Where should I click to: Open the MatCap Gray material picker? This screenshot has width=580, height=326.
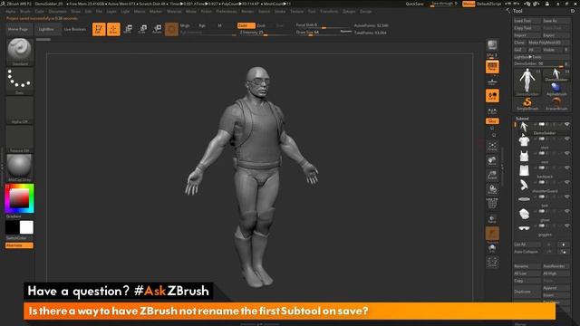tap(20, 168)
